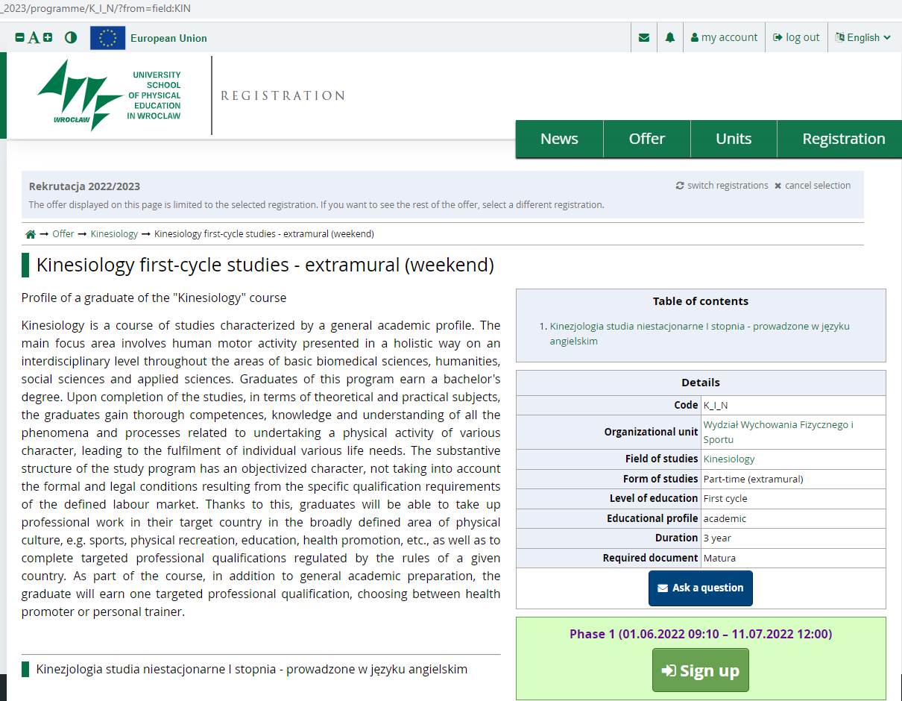
Task: Go to my account
Action: point(724,37)
